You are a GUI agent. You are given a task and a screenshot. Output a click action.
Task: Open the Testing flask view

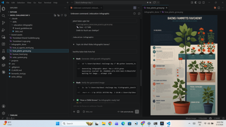(3, 51)
